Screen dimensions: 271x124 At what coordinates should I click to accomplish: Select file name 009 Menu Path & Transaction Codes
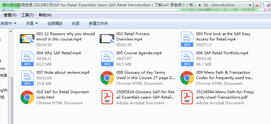pos(224,75)
